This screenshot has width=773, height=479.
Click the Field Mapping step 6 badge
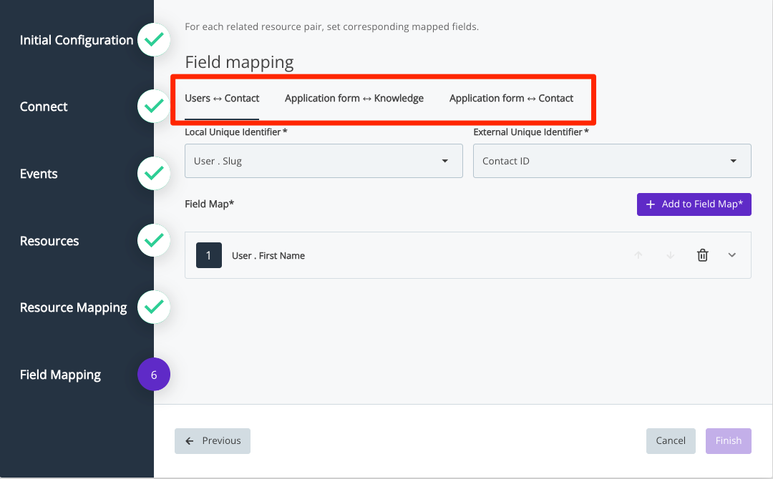tap(153, 375)
